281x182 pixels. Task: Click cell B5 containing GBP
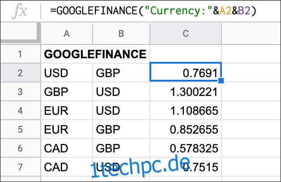pyautogui.click(x=121, y=129)
